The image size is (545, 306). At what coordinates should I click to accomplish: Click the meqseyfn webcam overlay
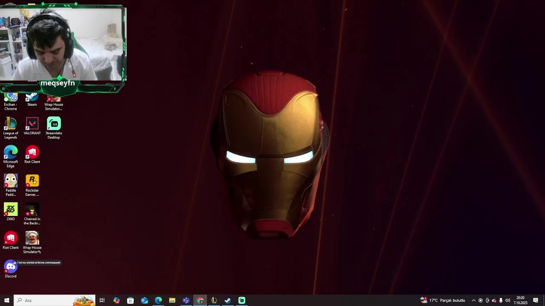[x=63, y=49]
